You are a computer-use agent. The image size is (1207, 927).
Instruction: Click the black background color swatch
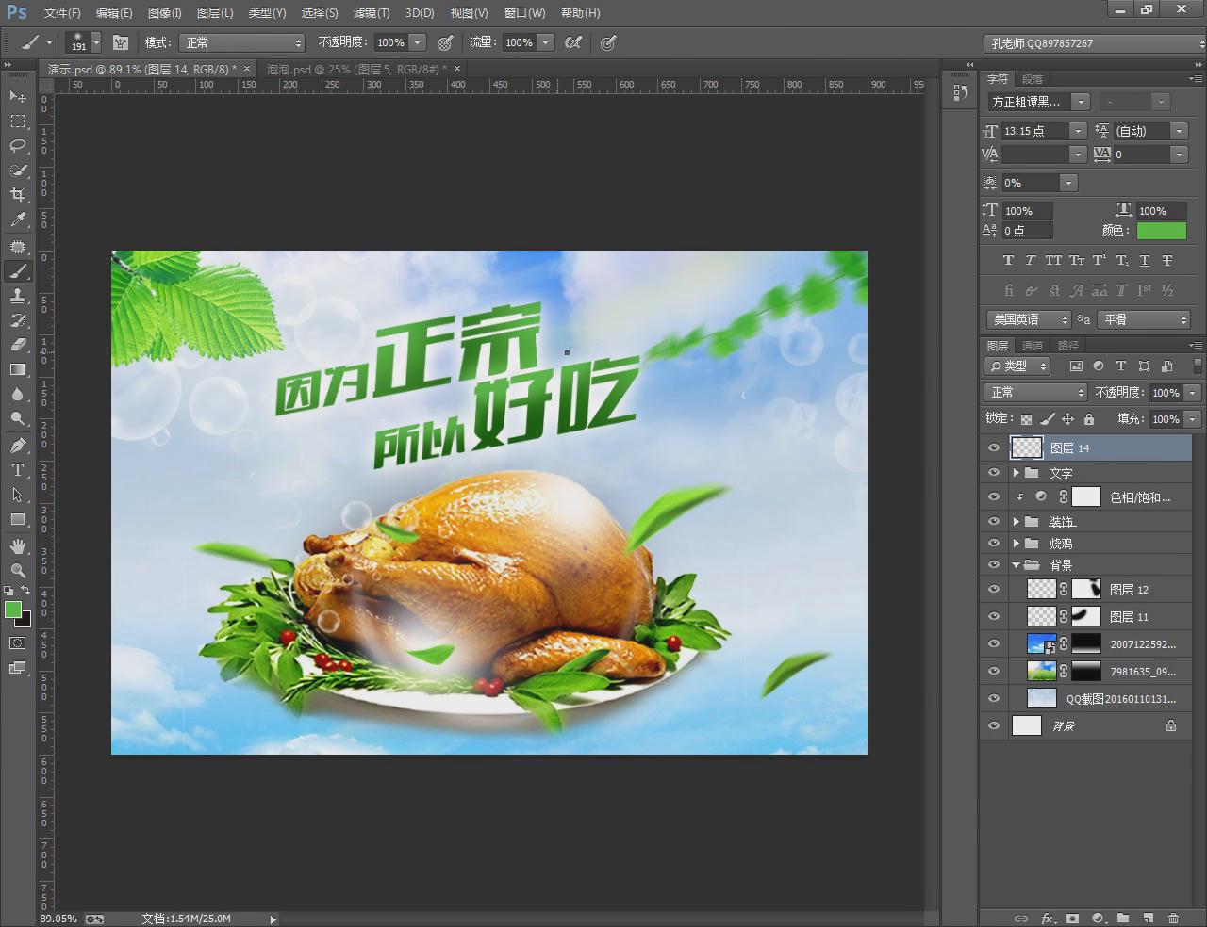click(25, 621)
